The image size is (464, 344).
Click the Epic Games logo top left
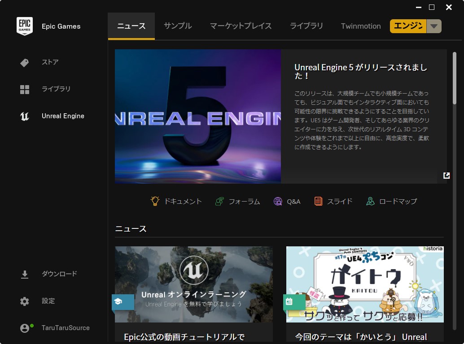click(x=25, y=26)
